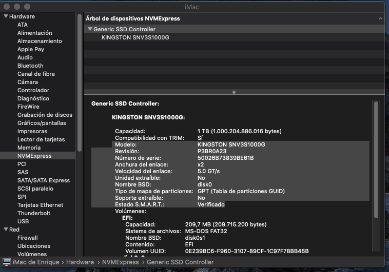Viewport: 389px width, 272px height.
Task: Click NVMExpress in the bottom path bar
Action: click(x=121, y=262)
